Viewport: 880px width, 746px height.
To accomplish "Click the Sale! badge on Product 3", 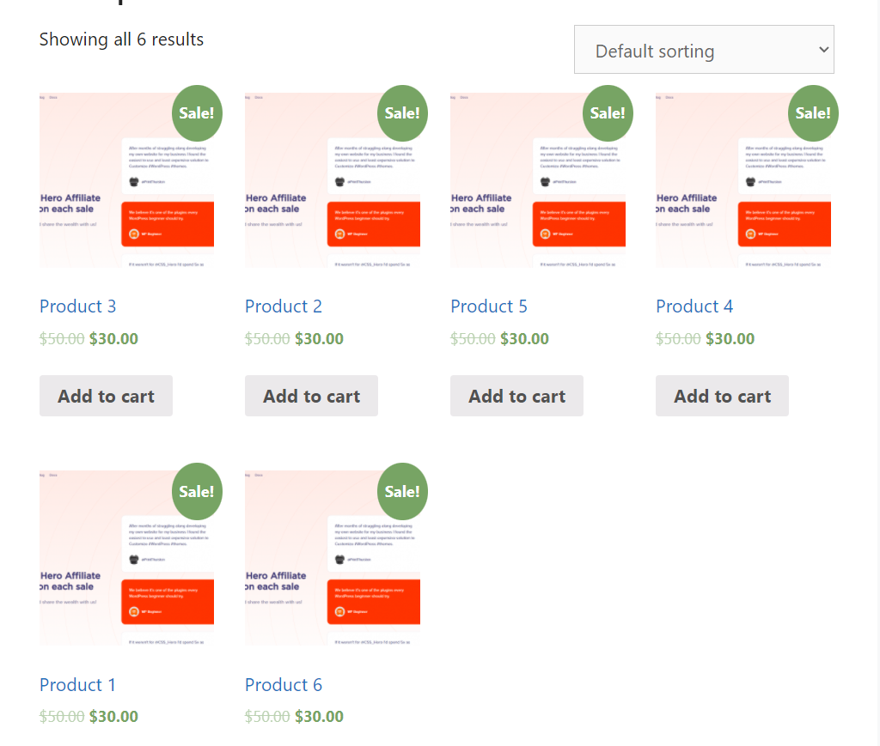I will click(197, 113).
